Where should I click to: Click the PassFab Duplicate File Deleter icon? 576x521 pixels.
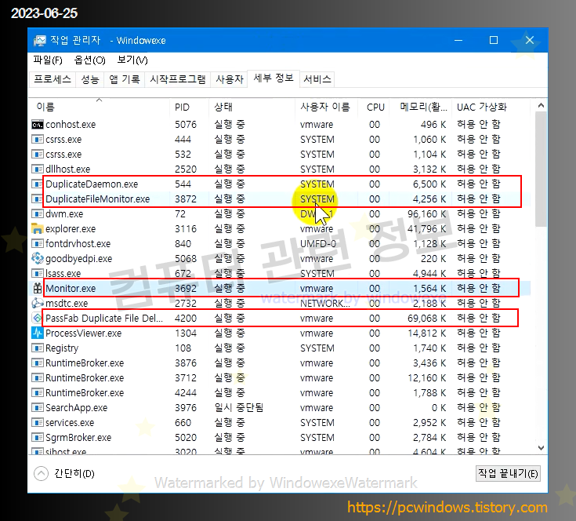(38, 318)
